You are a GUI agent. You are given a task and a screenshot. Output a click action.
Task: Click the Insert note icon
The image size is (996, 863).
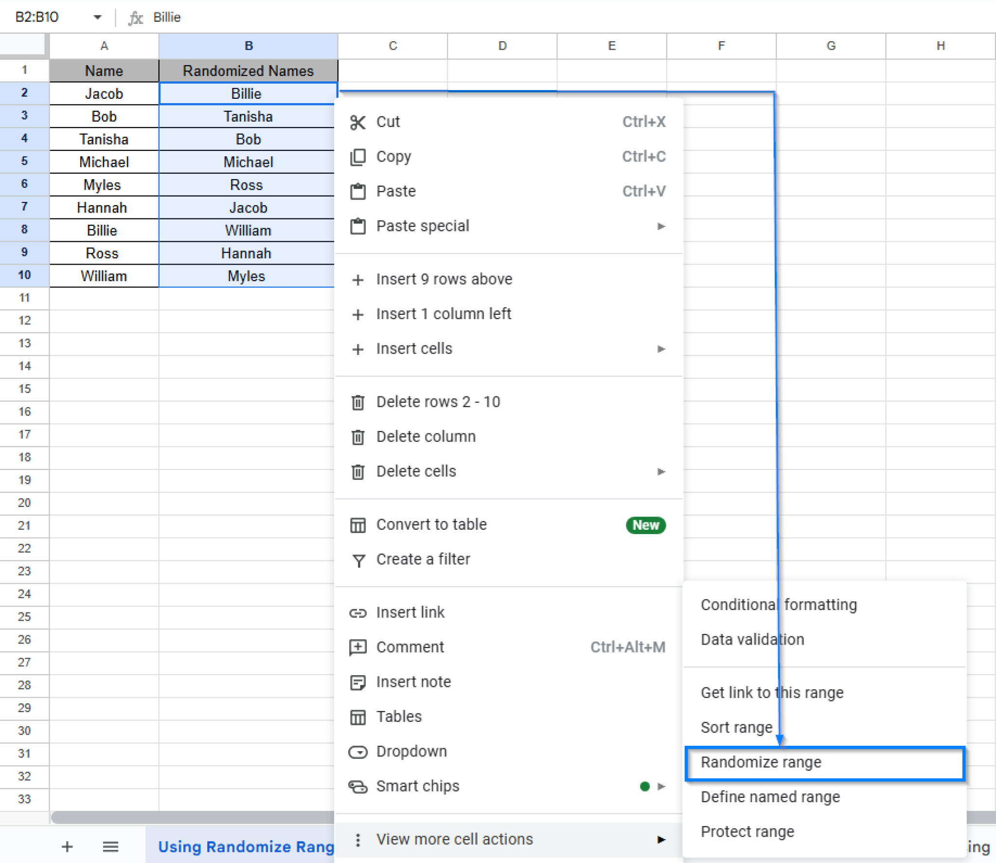[x=358, y=683]
